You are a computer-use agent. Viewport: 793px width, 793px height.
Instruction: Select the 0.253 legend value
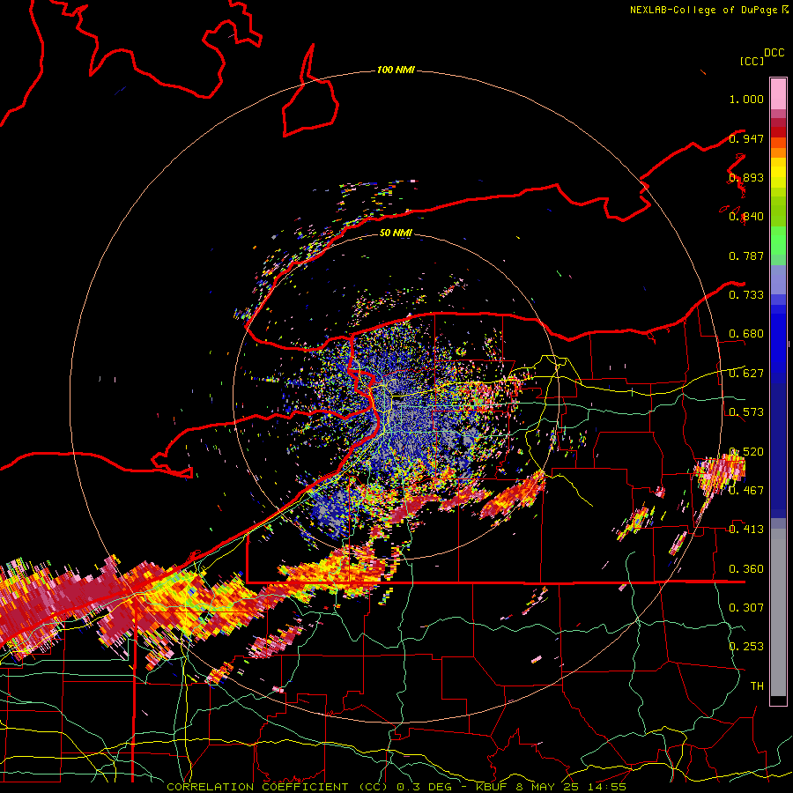coord(746,647)
